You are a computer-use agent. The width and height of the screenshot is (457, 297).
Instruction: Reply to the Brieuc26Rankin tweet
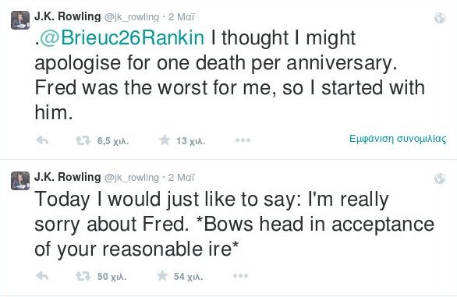(x=42, y=141)
